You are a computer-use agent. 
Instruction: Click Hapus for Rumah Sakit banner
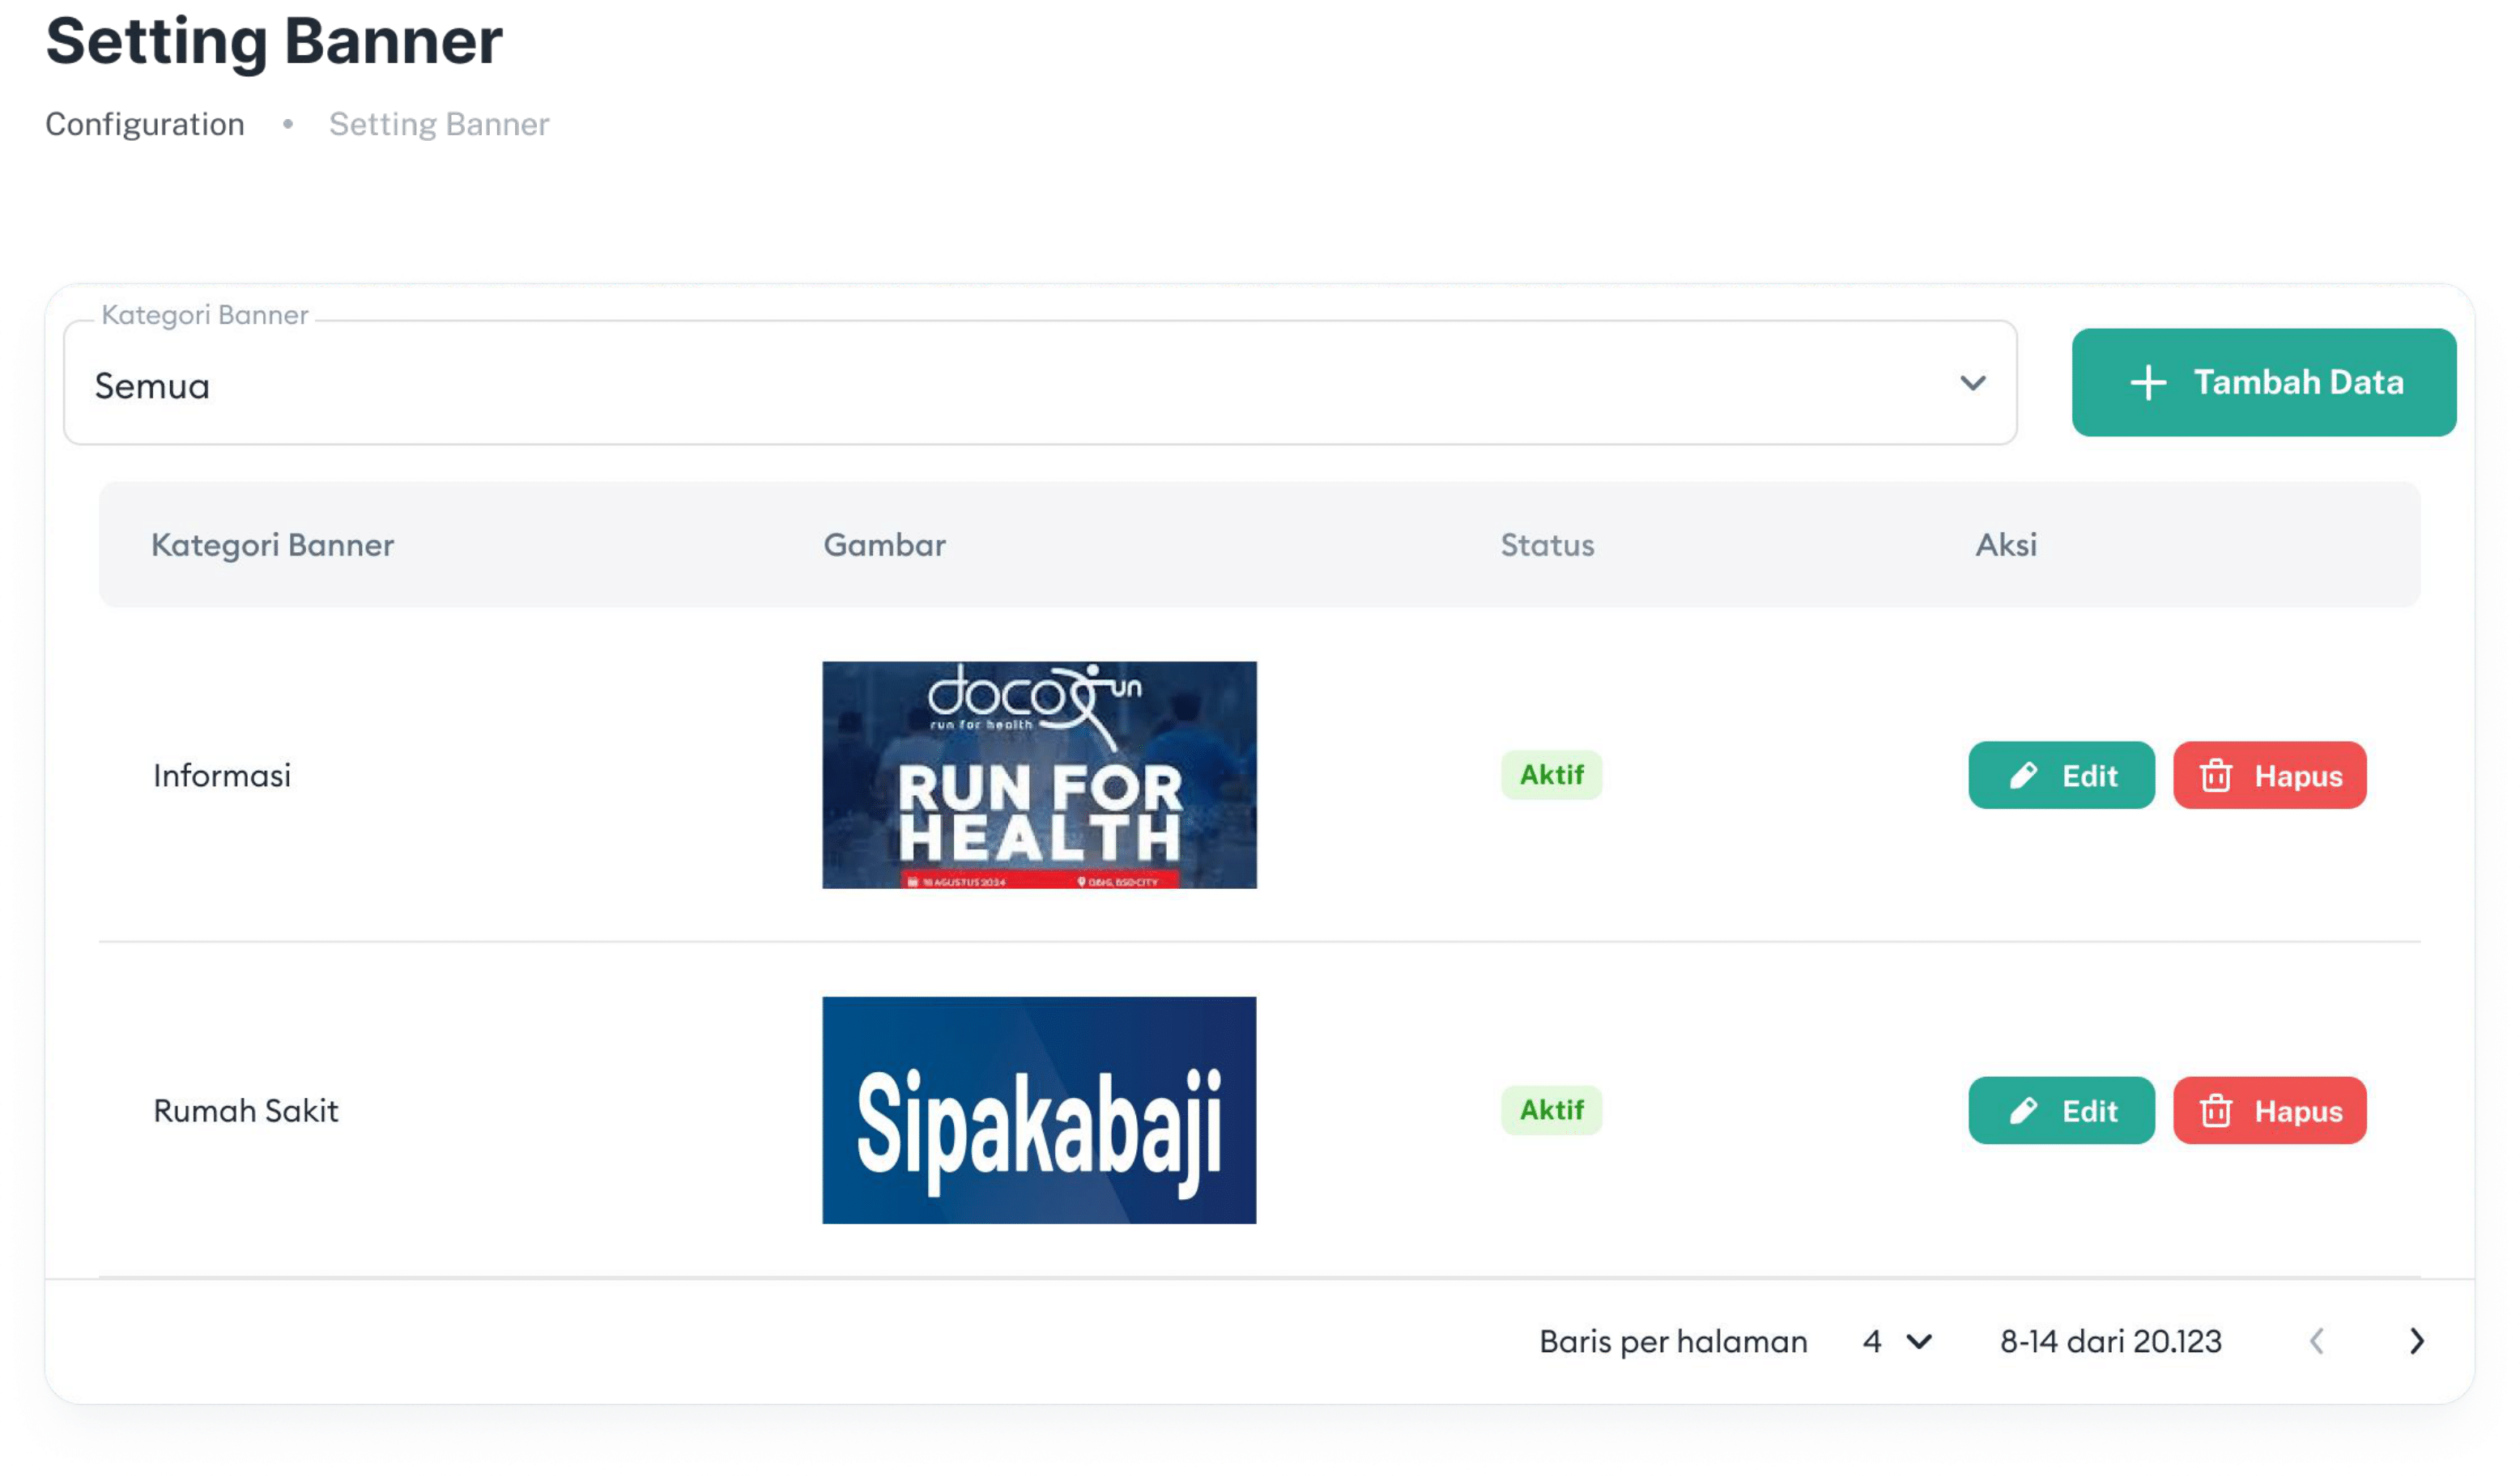(2270, 1110)
